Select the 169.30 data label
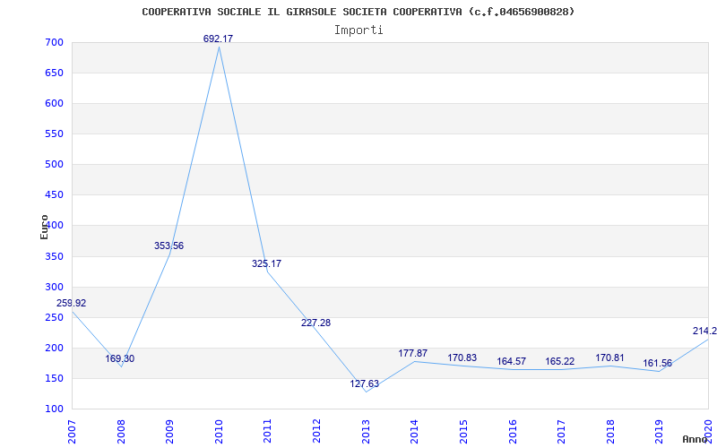717x448 pixels. coord(120,359)
